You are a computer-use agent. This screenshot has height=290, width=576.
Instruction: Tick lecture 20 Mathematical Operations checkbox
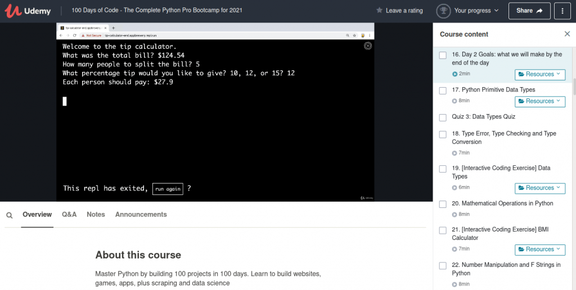coord(443,204)
